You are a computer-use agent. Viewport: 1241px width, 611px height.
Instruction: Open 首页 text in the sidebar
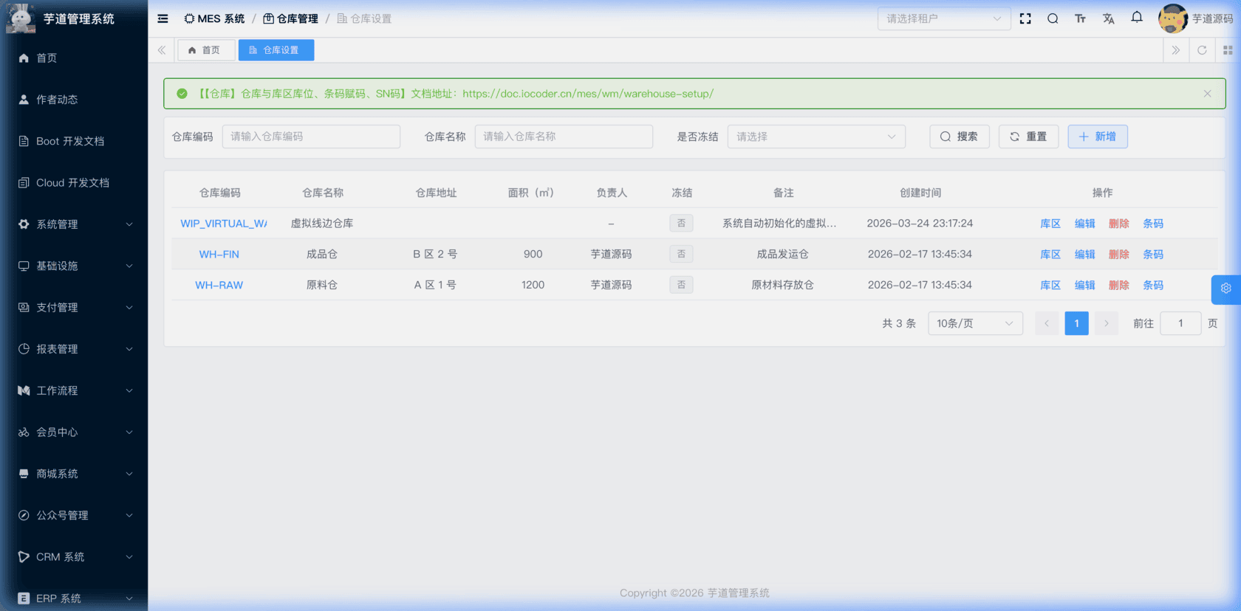pos(47,58)
